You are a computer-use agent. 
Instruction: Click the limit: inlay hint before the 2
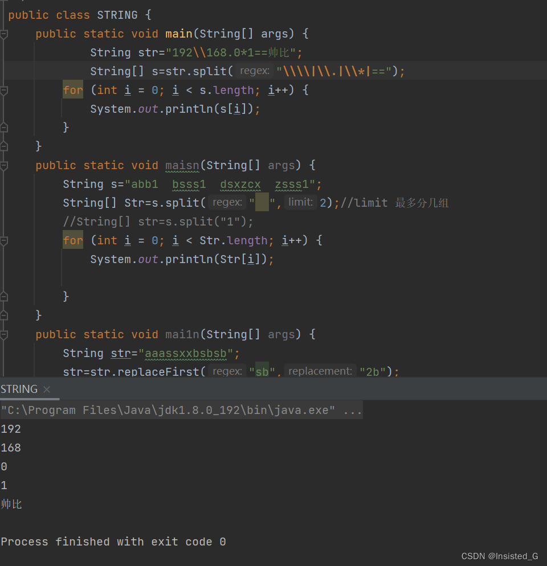300,202
